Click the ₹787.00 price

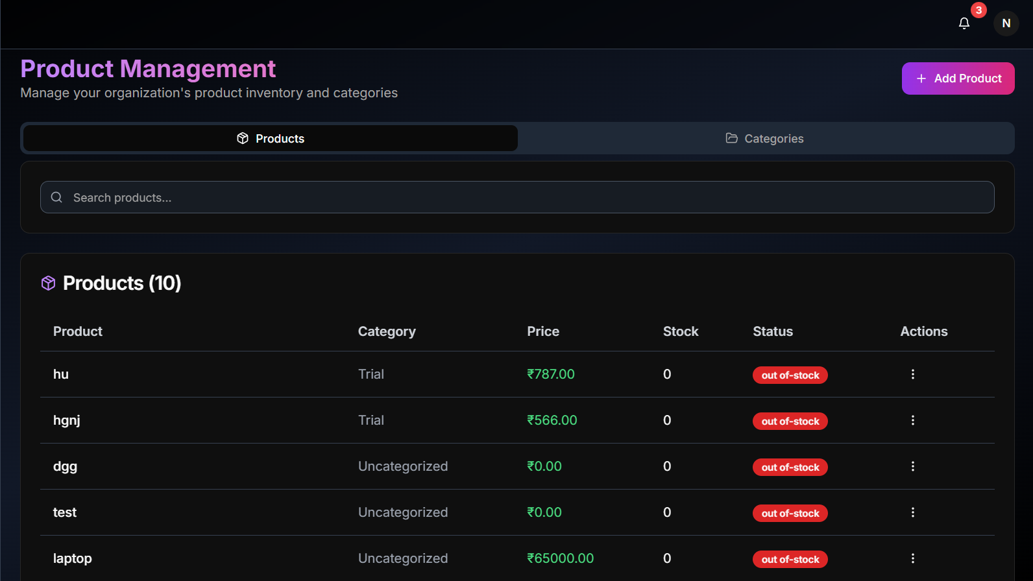coord(551,374)
